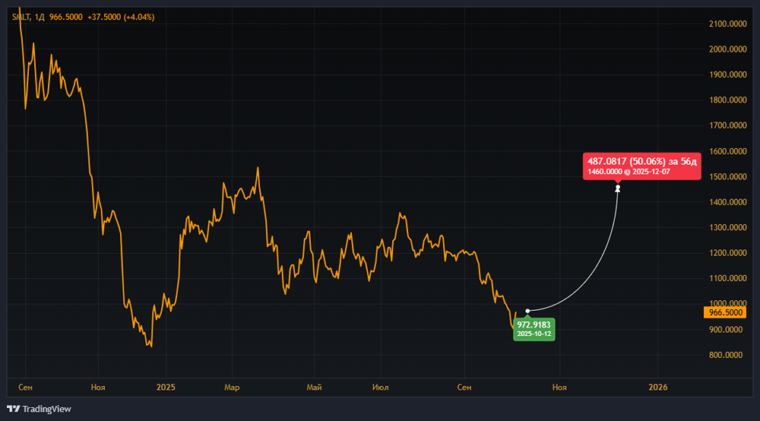Click the 2025-12-07 forecast date

[x=651, y=172]
